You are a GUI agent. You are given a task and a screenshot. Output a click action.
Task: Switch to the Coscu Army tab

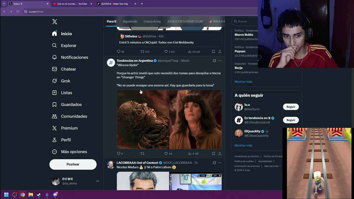coord(152,21)
